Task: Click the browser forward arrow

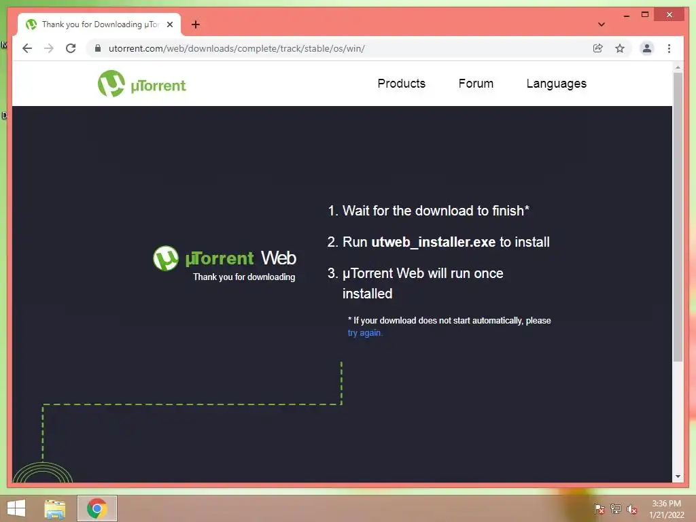Action: point(49,48)
